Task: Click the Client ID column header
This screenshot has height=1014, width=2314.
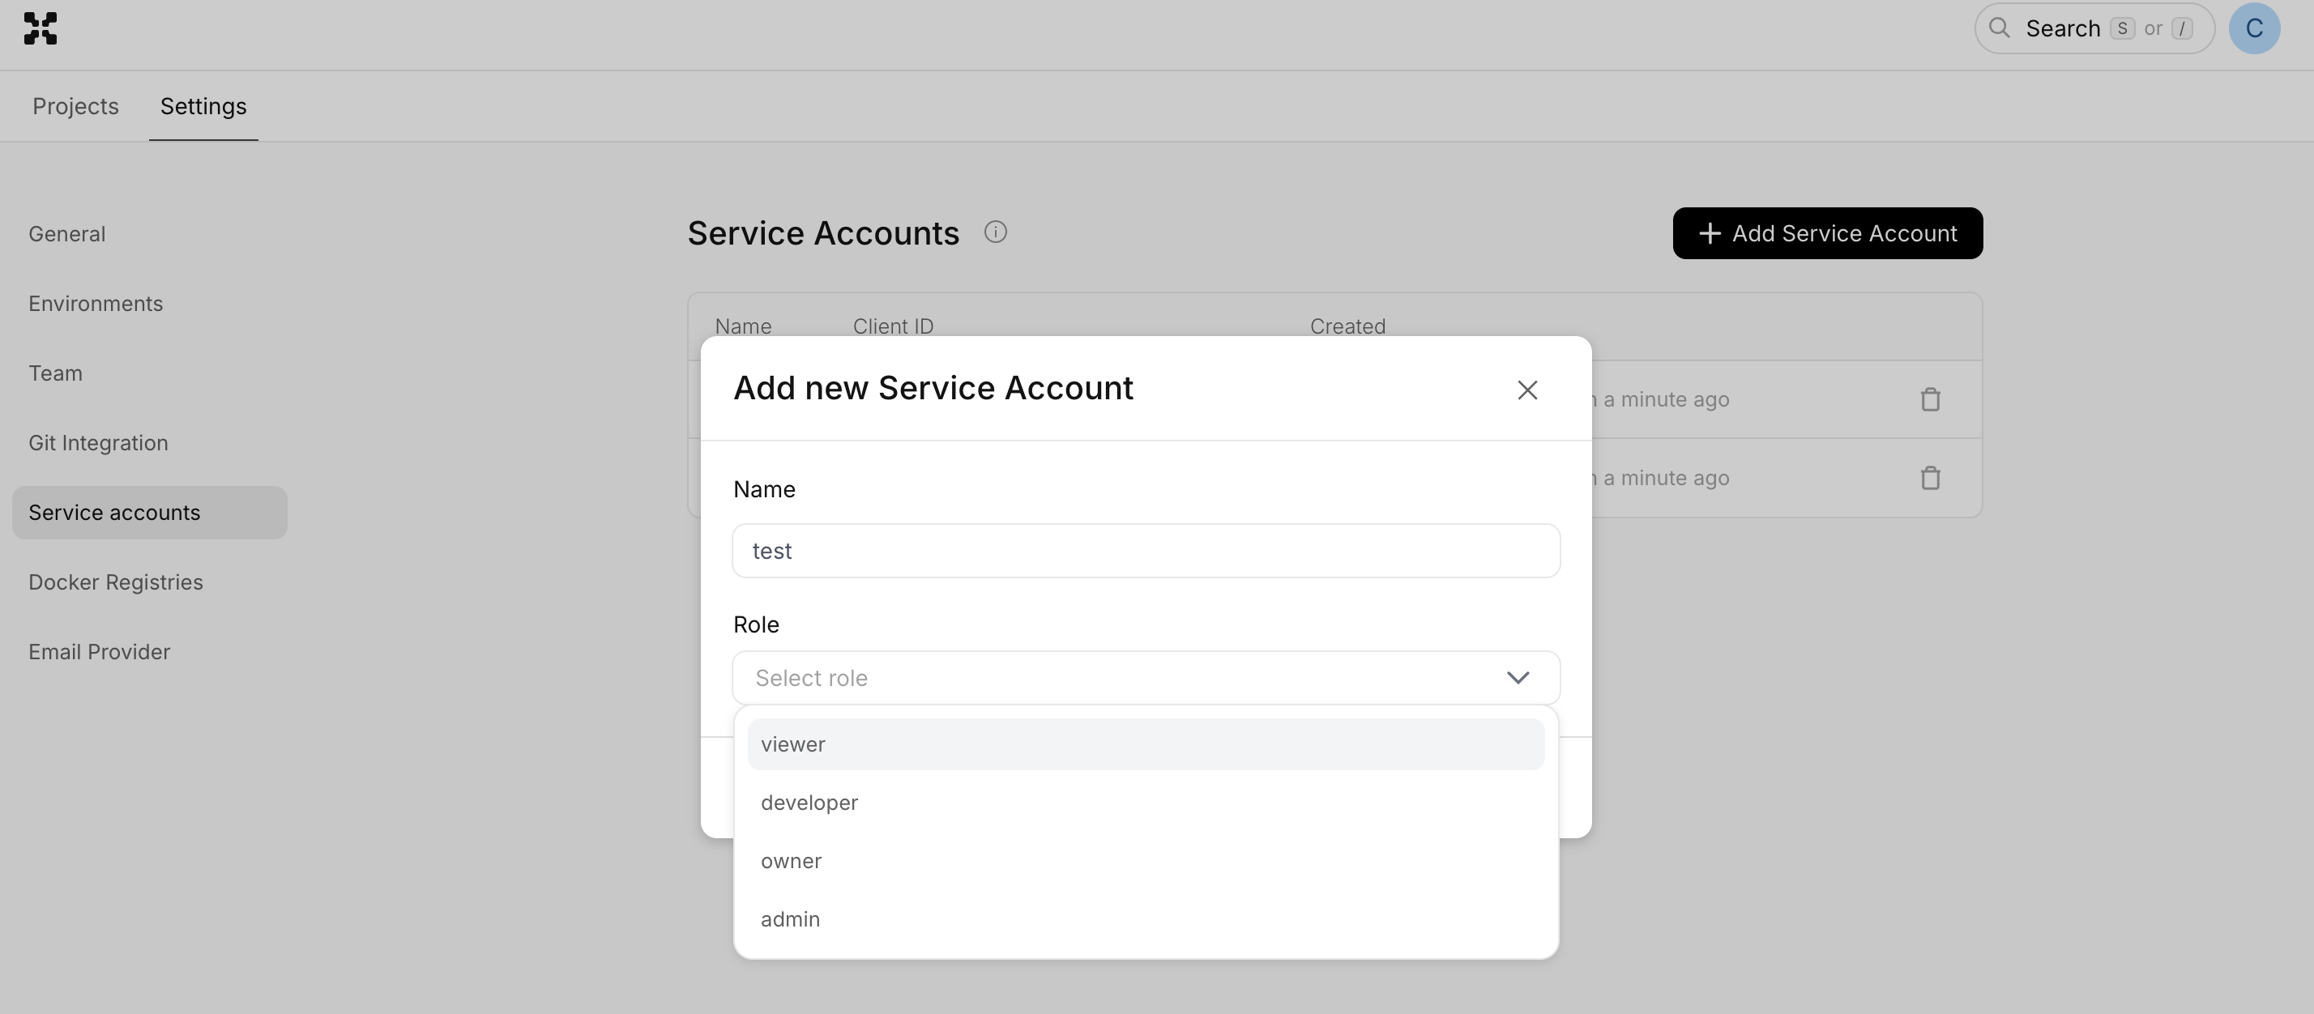Action: click(893, 326)
